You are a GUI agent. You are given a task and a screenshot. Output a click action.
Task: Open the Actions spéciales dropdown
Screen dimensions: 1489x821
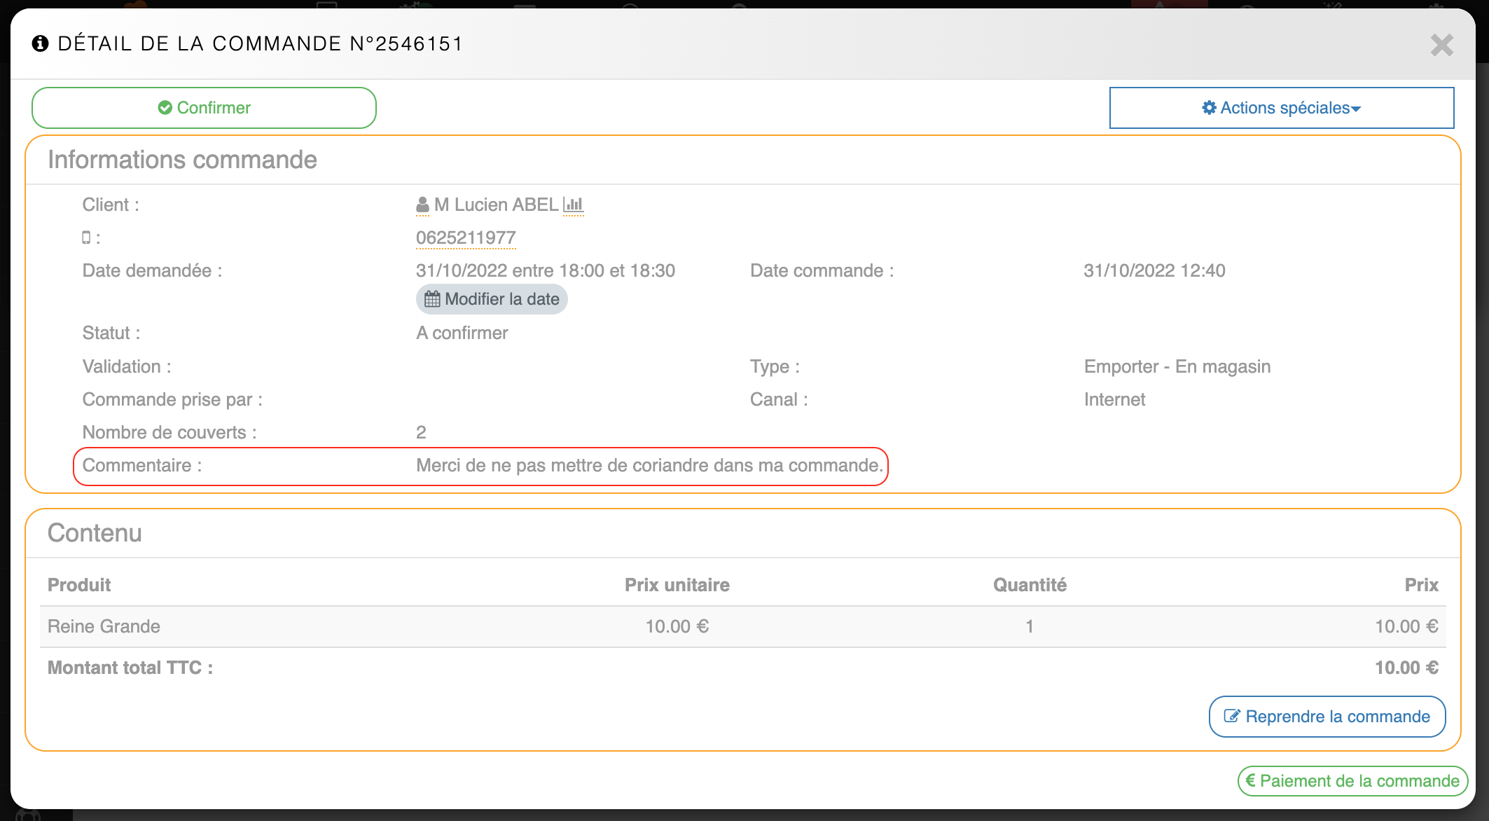pos(1281,108)
